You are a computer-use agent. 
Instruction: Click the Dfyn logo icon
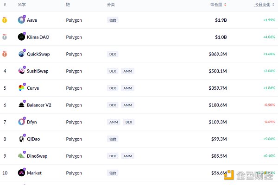coord(21,122)
